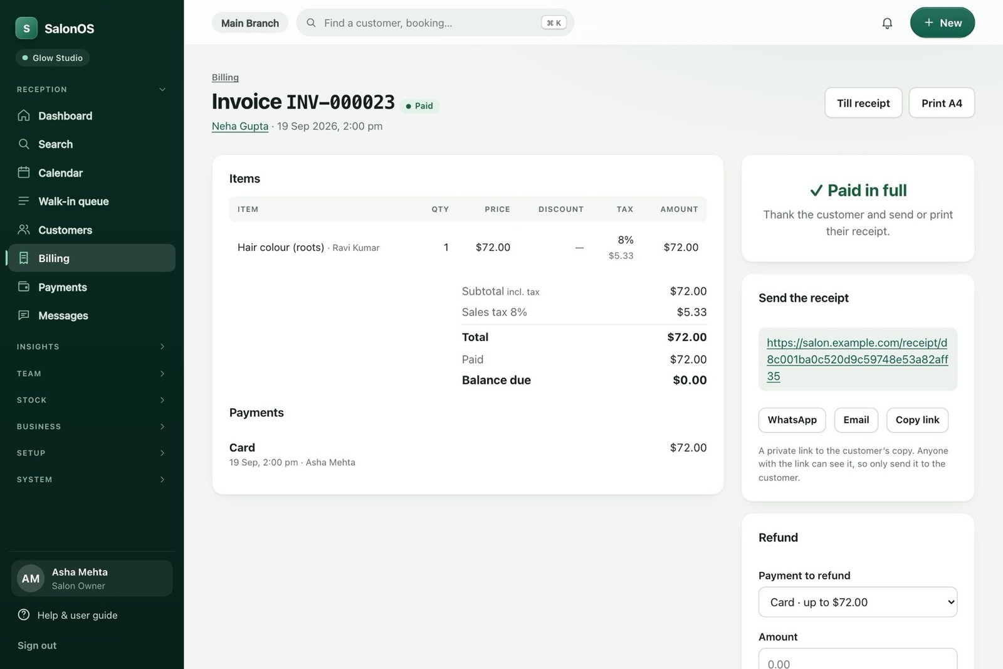This screenshot has height=669, width=1003.
Task: Copy the receipt link
Action: (x=917, y=420)
